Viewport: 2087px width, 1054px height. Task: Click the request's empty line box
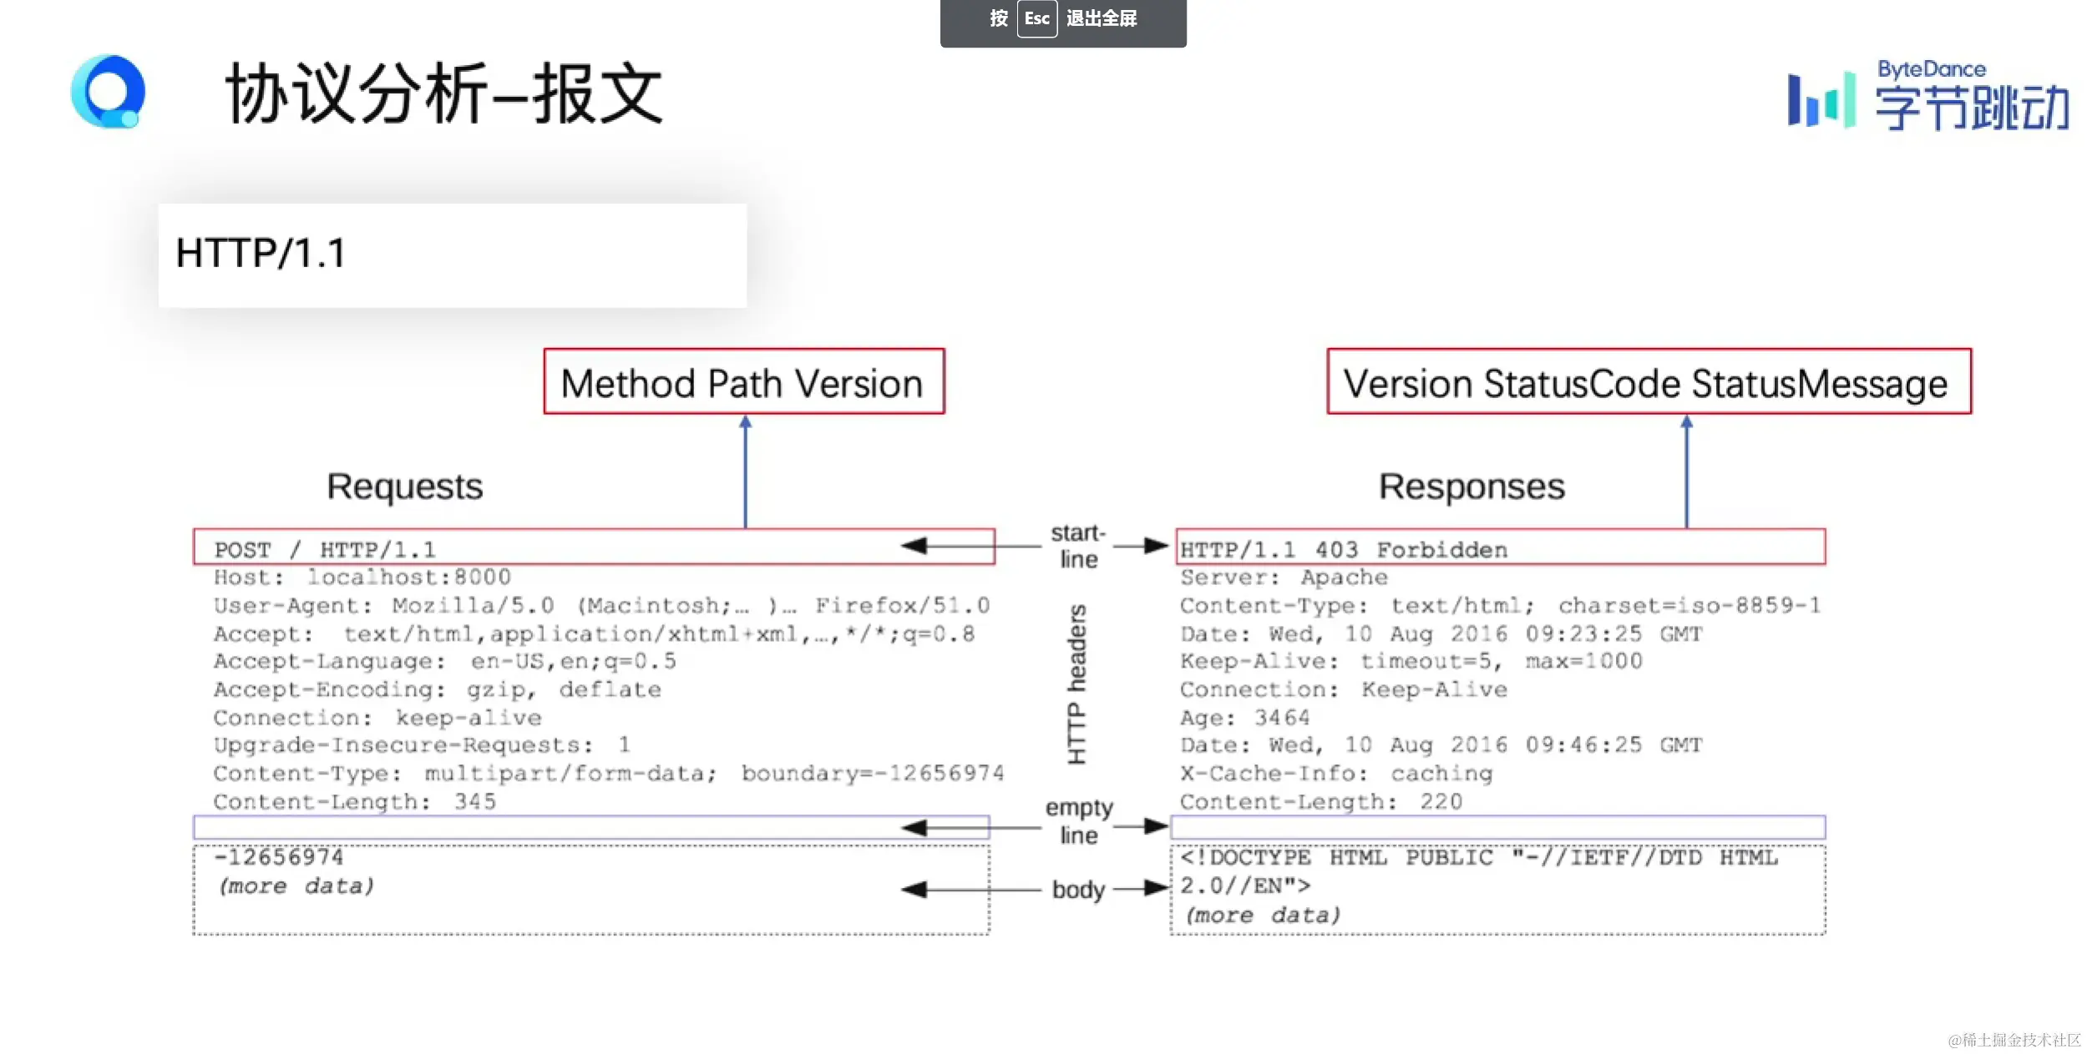pyautogui.click(x=590, y=827)
